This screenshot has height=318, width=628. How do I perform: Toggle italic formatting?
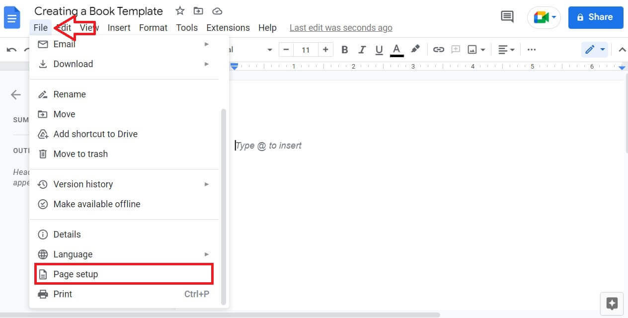pos(362,49)
